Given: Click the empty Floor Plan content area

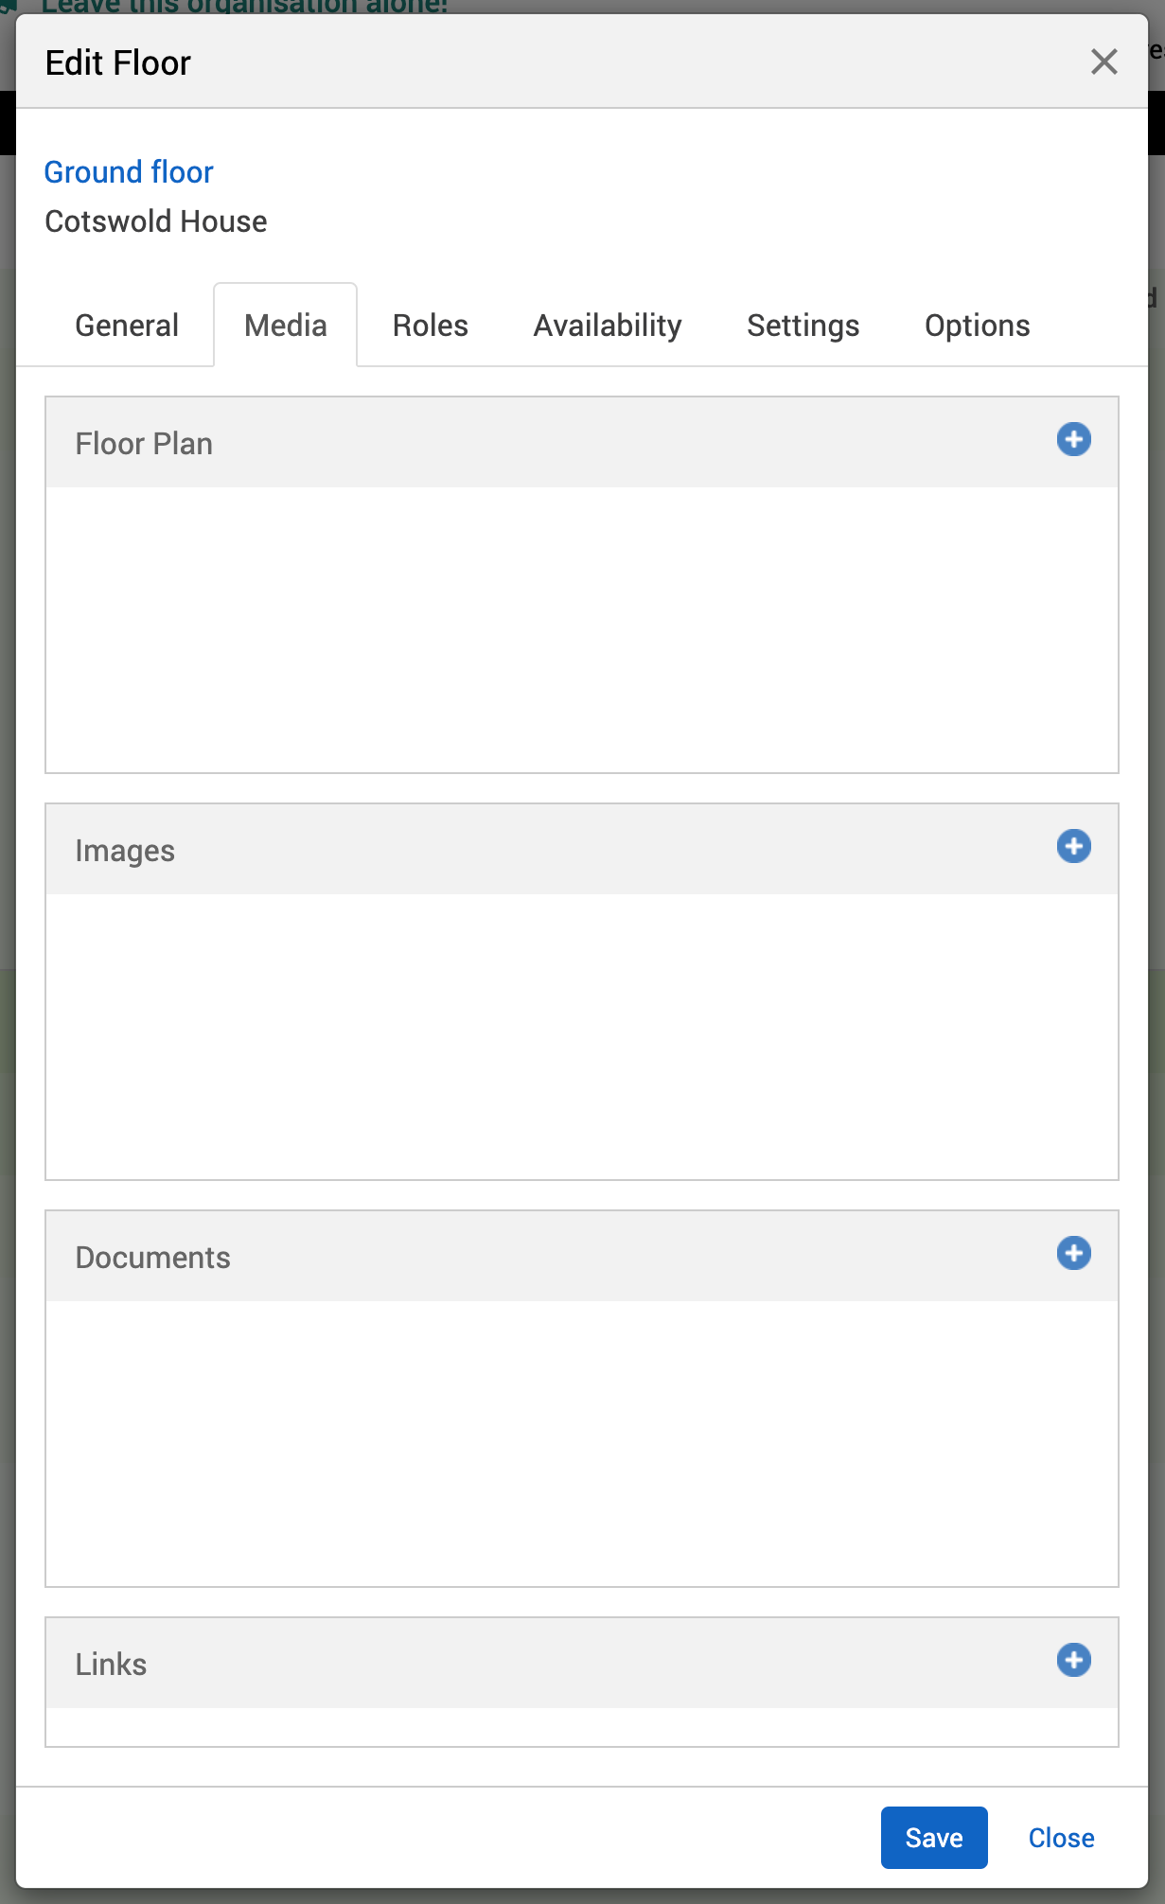Looking at the screenshot, I should [581, 629].
